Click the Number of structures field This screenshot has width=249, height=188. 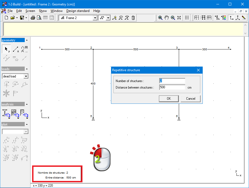(x=172, y=81)
